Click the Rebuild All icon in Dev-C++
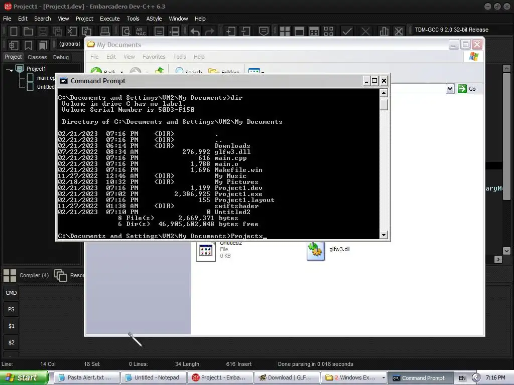Viewport: 514px width, 385px height. (328, 32)
